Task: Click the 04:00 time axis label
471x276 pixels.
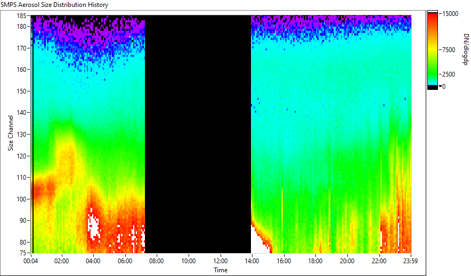Action: point(93,261)
